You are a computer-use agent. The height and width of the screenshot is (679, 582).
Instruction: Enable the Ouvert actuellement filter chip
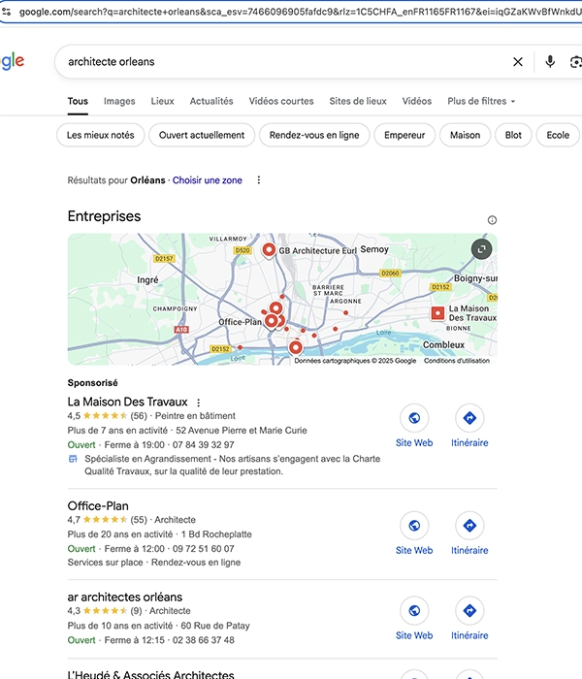[202, 135]
